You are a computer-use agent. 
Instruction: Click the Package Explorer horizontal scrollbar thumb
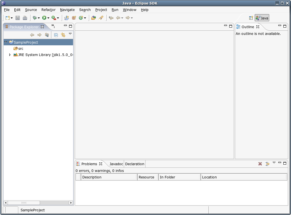pyautogui.click(x=24, y=203)
